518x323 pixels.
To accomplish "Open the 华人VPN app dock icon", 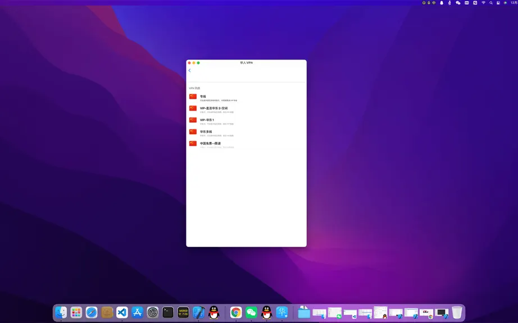I will 282,312.
